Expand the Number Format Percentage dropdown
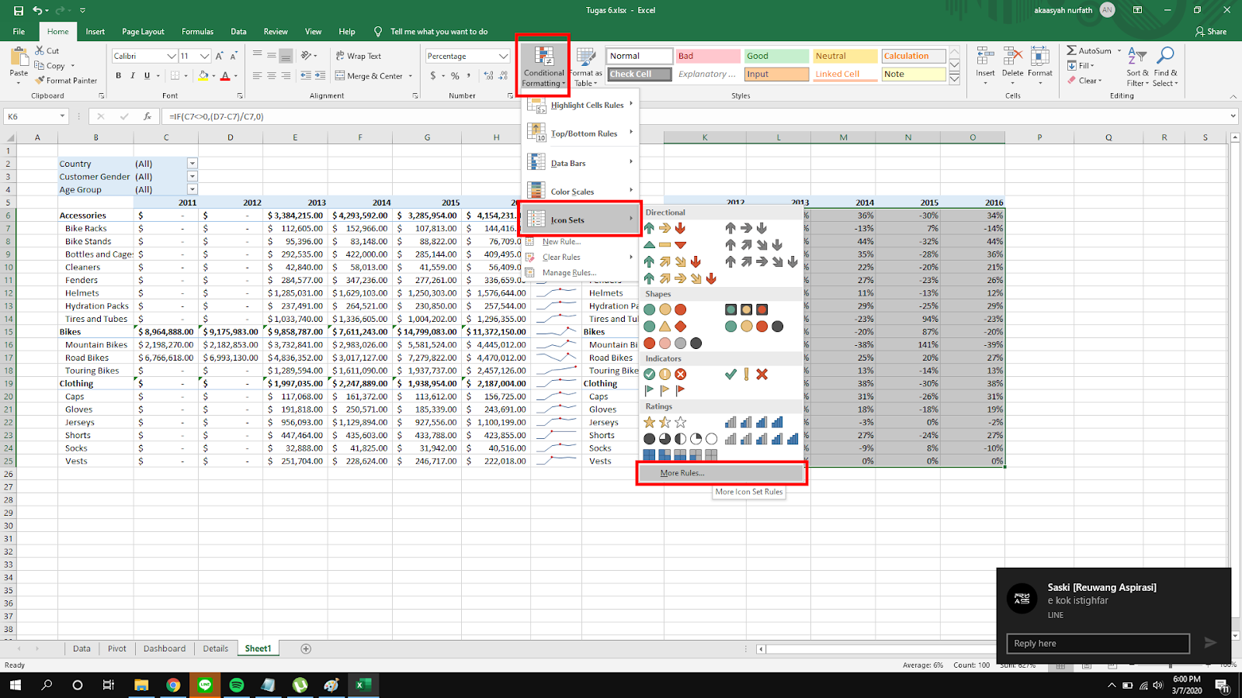This screenshot has height=698, width=1242. [503, 56]
